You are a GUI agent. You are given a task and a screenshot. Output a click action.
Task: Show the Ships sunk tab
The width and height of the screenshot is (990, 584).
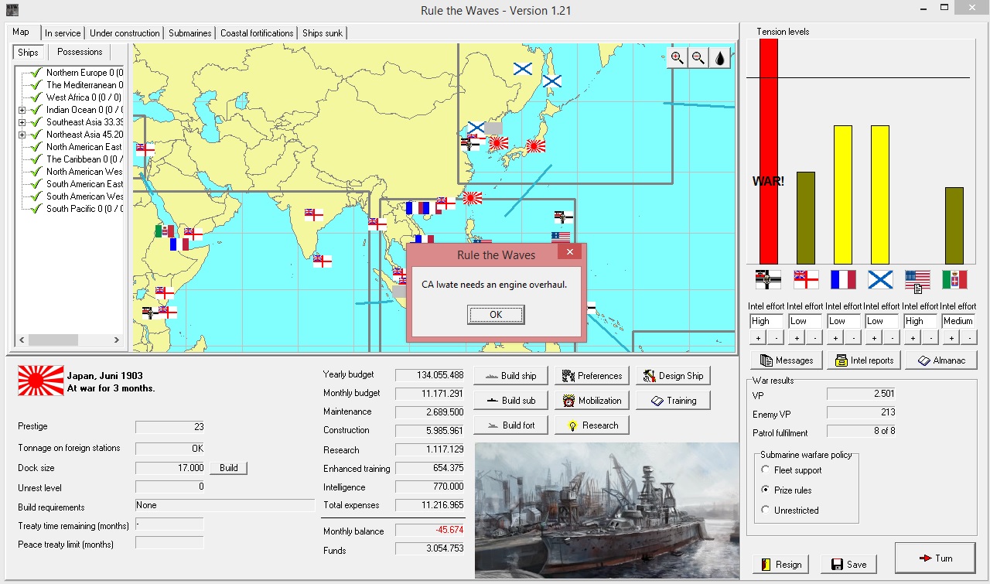(x=323, y=33)
